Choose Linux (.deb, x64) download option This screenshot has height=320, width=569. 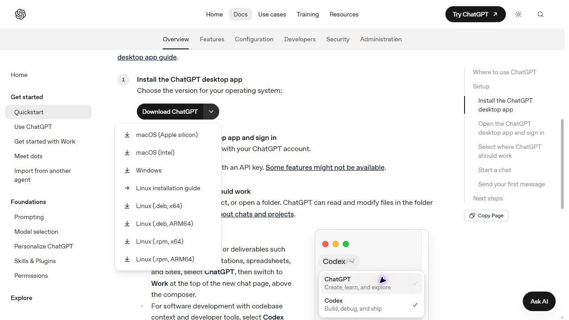168,206
